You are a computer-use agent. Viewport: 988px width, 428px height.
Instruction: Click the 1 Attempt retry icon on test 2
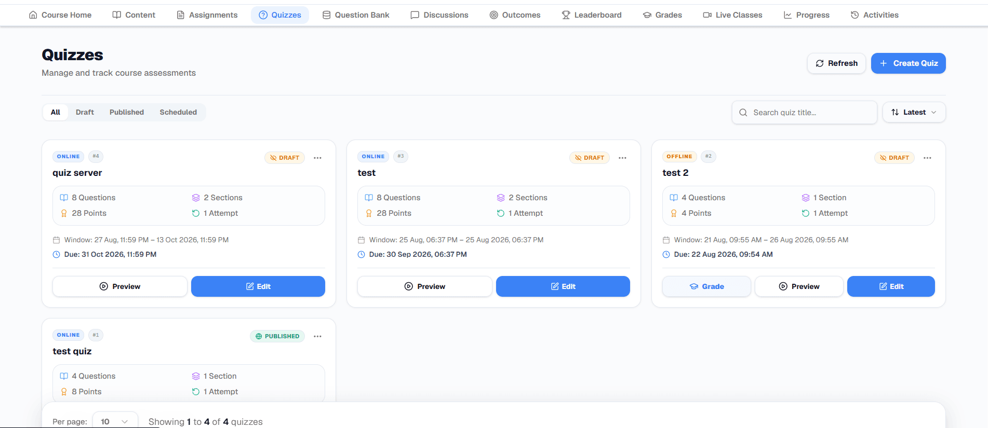point(806,213)
